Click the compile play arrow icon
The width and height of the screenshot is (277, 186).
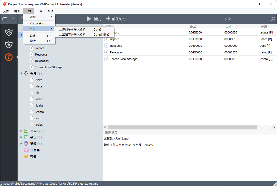point(89,19)
